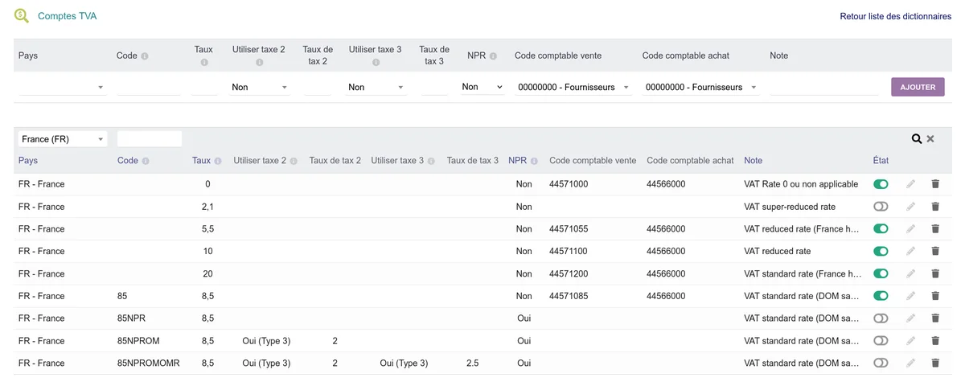The width and height of the screenshot is (965, 386).
Task: Click the Comptes TVA dictionary icon
Action: [22, 16]
